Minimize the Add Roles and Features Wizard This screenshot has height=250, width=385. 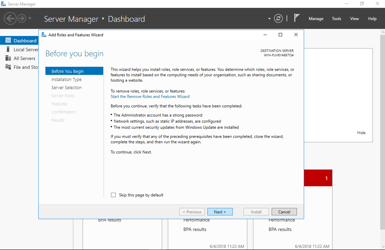tap(265, 35)
